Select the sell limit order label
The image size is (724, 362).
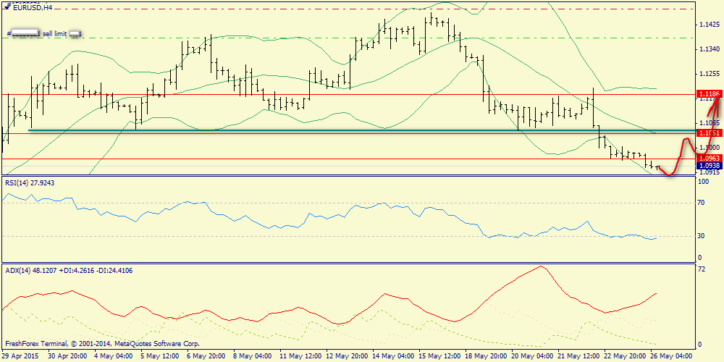[x=44, y=34]
